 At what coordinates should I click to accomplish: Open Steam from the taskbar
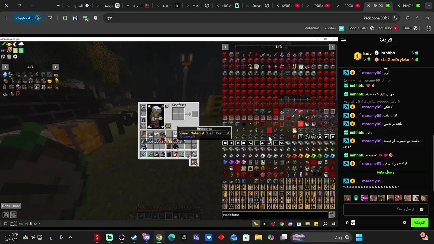(x=134, y=237)
